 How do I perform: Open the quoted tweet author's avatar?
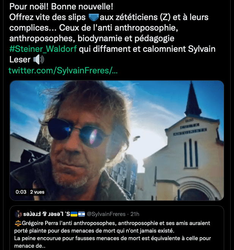click(18, 214)
